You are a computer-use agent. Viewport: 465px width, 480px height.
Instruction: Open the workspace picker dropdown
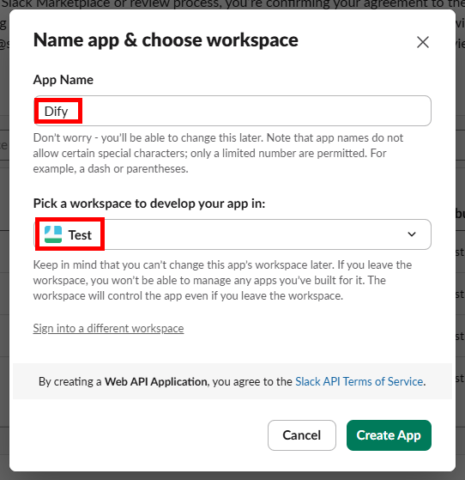[232, 234]
